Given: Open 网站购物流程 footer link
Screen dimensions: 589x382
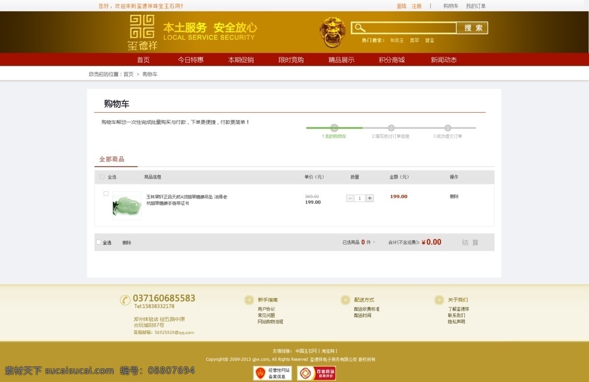Looking at the screenshot, I should click(270, 322).
